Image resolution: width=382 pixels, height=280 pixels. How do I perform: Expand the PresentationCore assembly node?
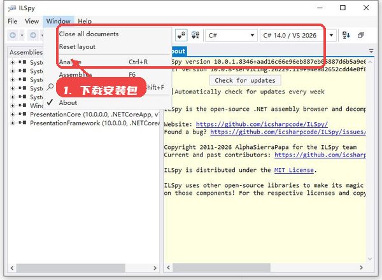[x=13, y=114]
